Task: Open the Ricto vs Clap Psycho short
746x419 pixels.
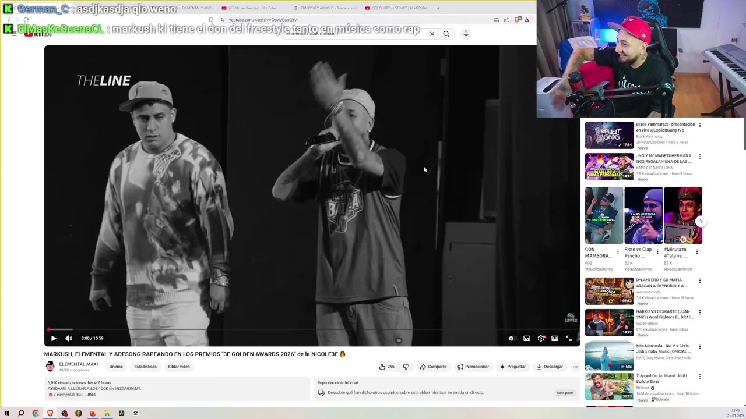Action: click(x=643, y=215)
